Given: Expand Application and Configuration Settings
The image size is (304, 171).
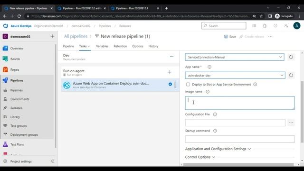Looking at the screenshot, I should [x=218, y=149].
